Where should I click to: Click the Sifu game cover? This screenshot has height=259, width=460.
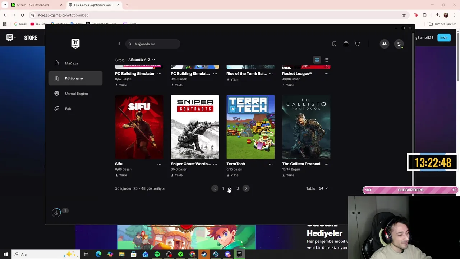139,127
